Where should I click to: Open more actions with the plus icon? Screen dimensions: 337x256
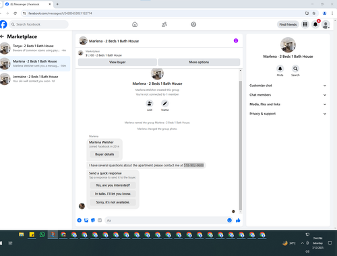tap(80, 220)
